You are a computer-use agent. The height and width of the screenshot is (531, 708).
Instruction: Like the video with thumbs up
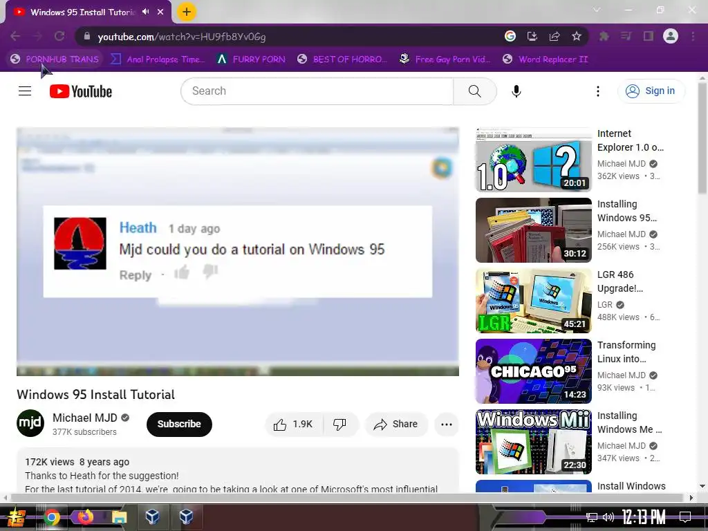(x=293, y=424)
